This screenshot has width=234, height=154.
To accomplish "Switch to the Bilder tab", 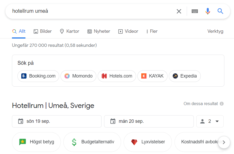I will (x=43, y=31).
